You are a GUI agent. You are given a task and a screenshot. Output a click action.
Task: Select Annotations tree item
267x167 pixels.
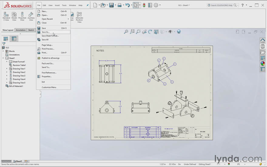click(13, 55)
